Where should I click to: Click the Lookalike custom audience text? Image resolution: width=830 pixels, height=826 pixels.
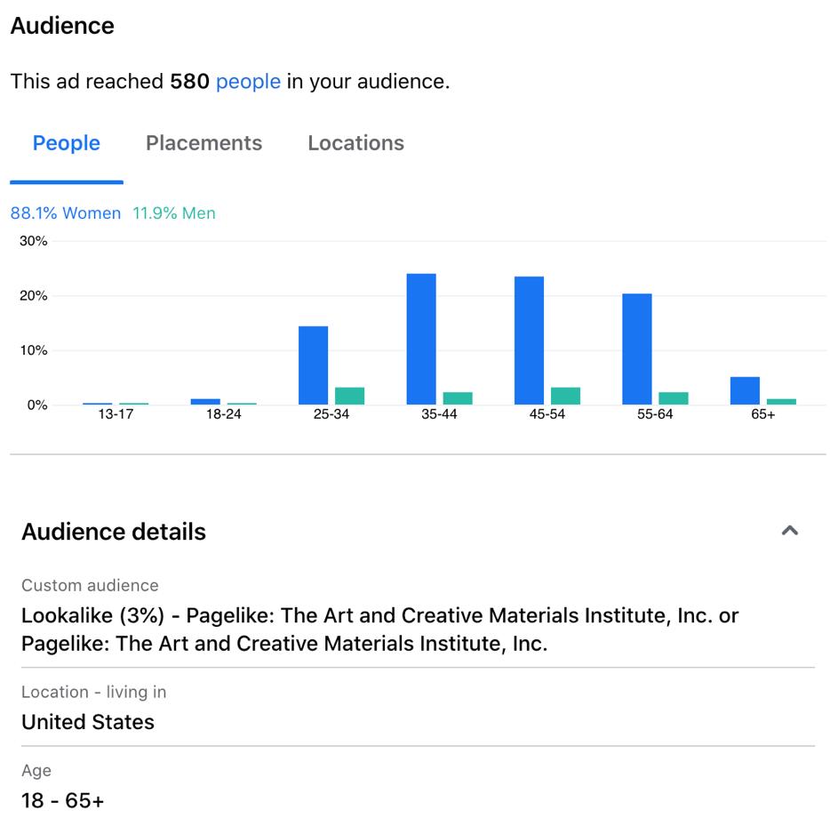379,629
